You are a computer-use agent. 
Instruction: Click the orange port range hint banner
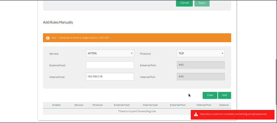[x=137, y=38]
